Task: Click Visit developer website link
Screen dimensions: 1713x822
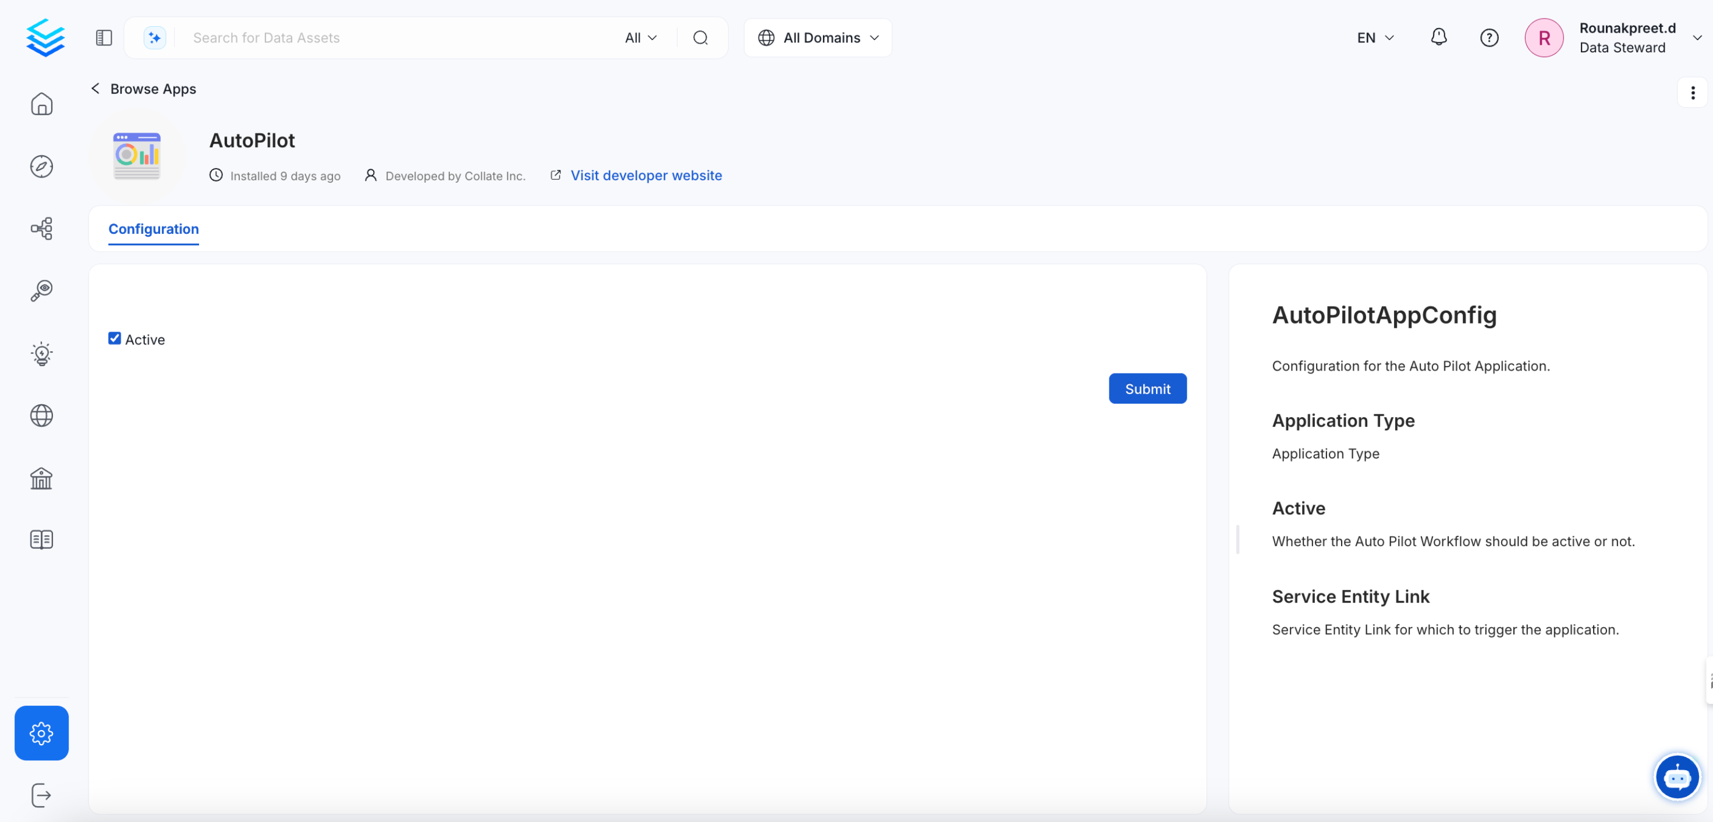Action: point(646,176)
